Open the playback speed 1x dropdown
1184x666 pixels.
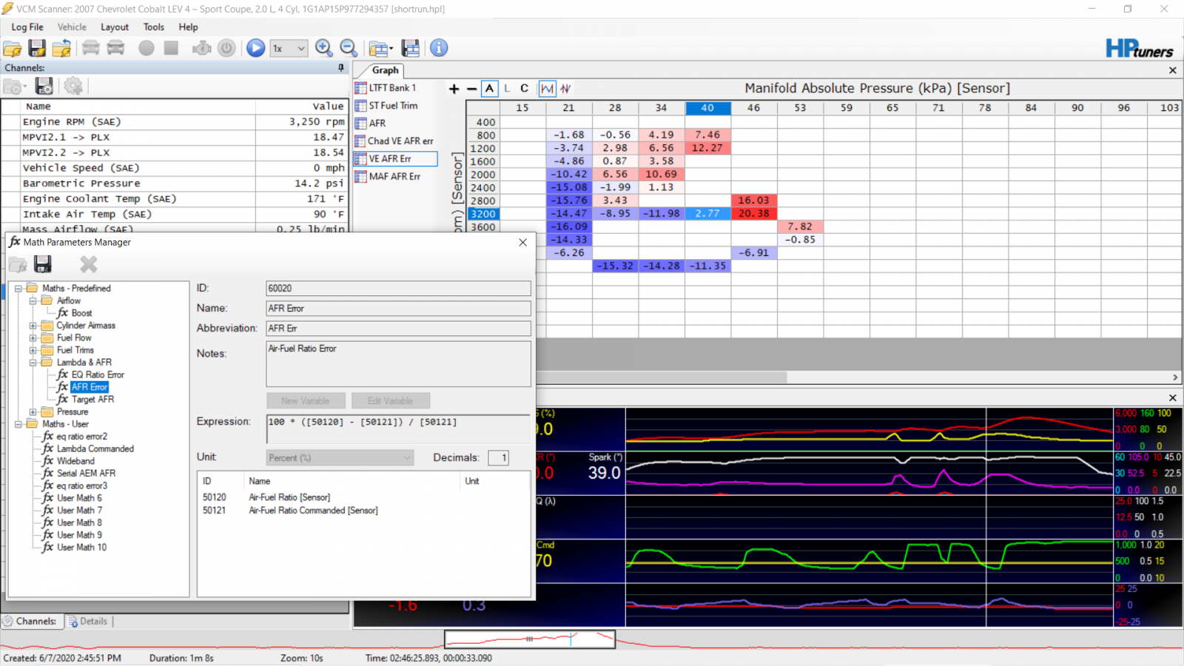click(x=289, y=49)
